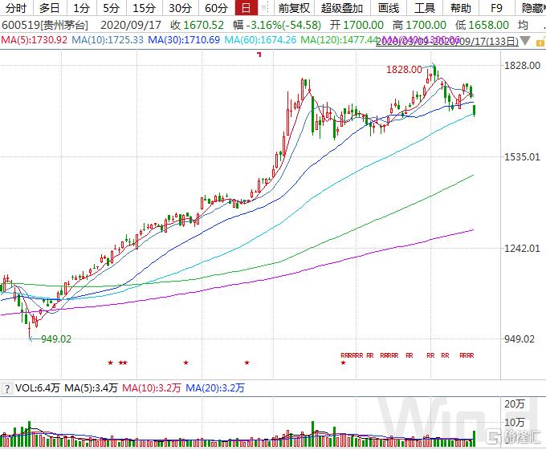546x450 pixels.
Task: Open the question mark volume indicator help
Action: (x=6, y=388)
